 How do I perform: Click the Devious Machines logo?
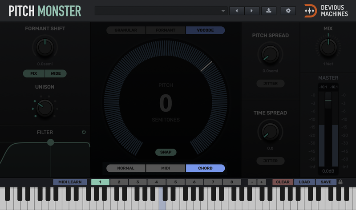pos(327,11)
